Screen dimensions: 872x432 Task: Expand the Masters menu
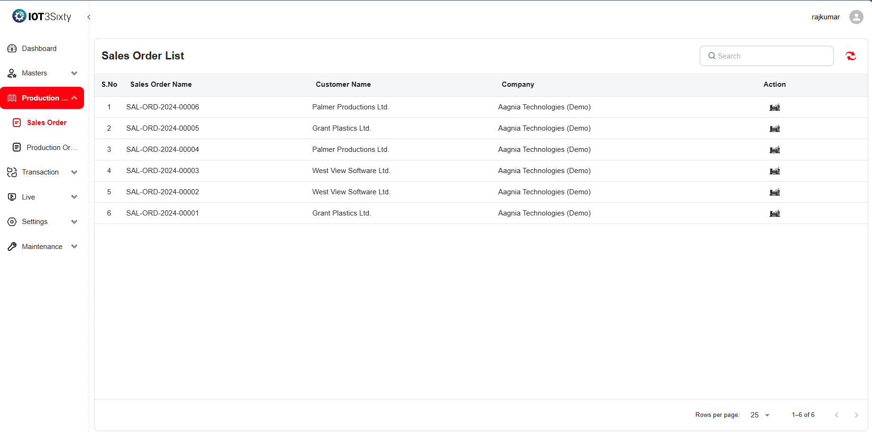(42, 73)
